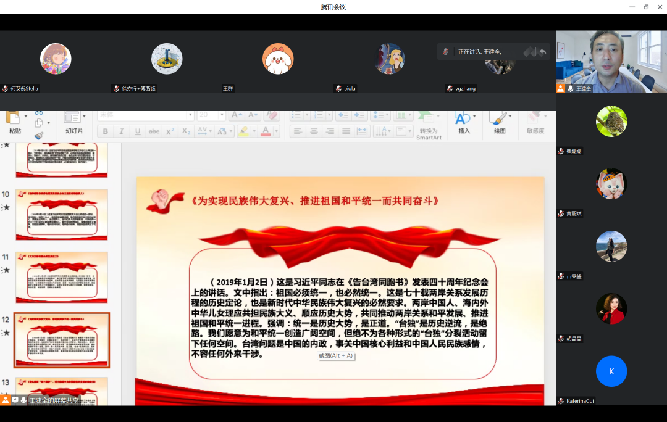Screen dimensions: 667x422
Task: Click the 截图(Alt + A) screenshot tooltip
Action: (336, 355)
